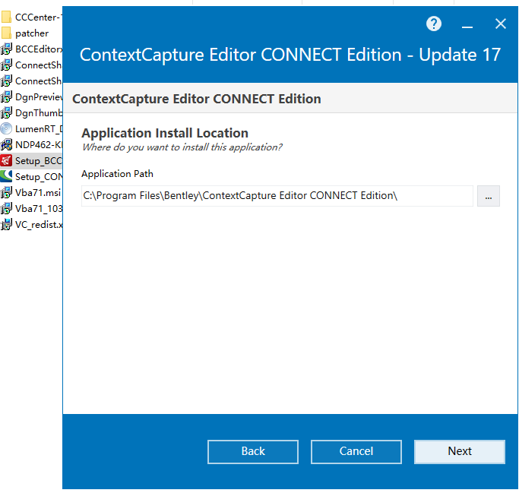Open help using the question mark icon
Viewport: 519px width, 493px height.
click(434, 24)
